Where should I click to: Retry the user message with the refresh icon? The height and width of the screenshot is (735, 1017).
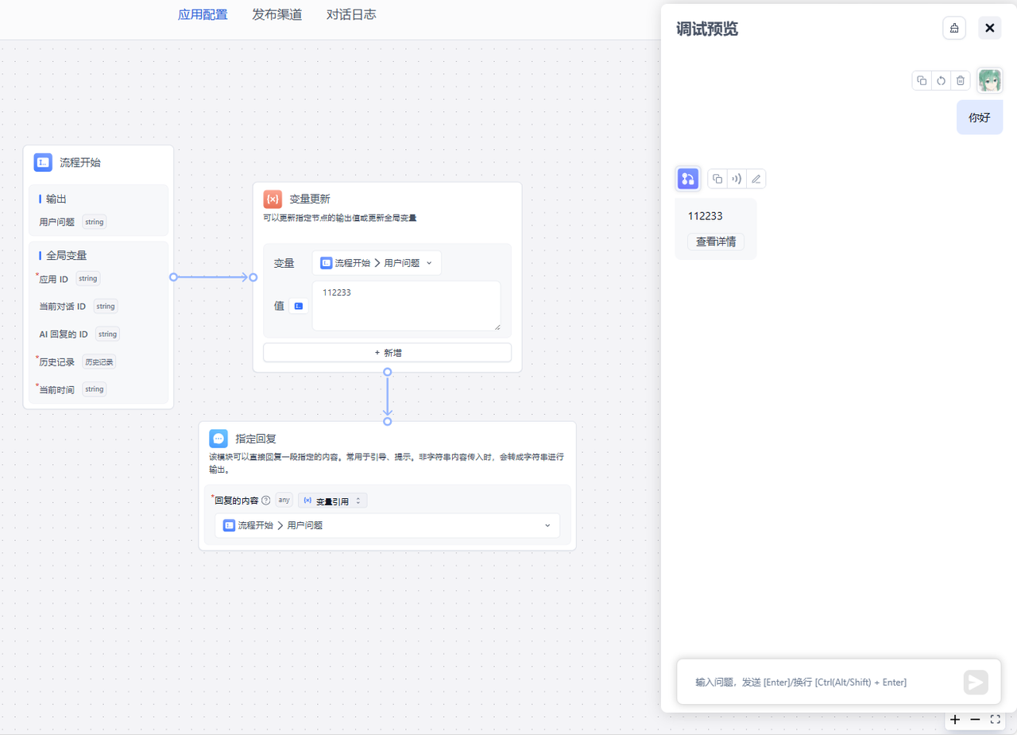941,80
